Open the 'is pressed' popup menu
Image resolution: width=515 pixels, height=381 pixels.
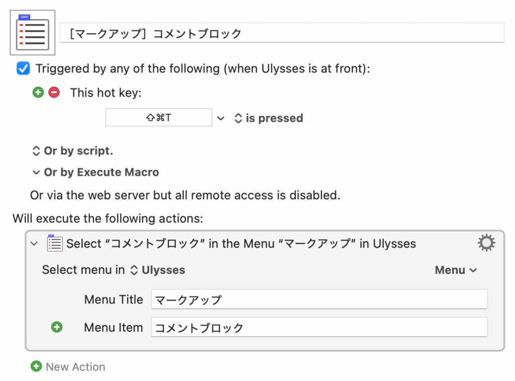269,118
